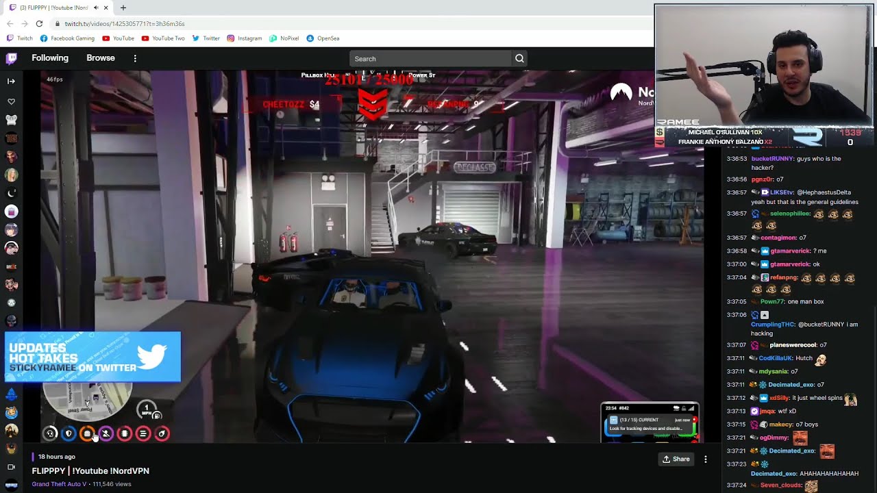Image resolution: width=877 pixels, height=493 pixels.
Task: Click the verified badge beside jmqa
Action: pyautogui.click(x=754, y=412)
